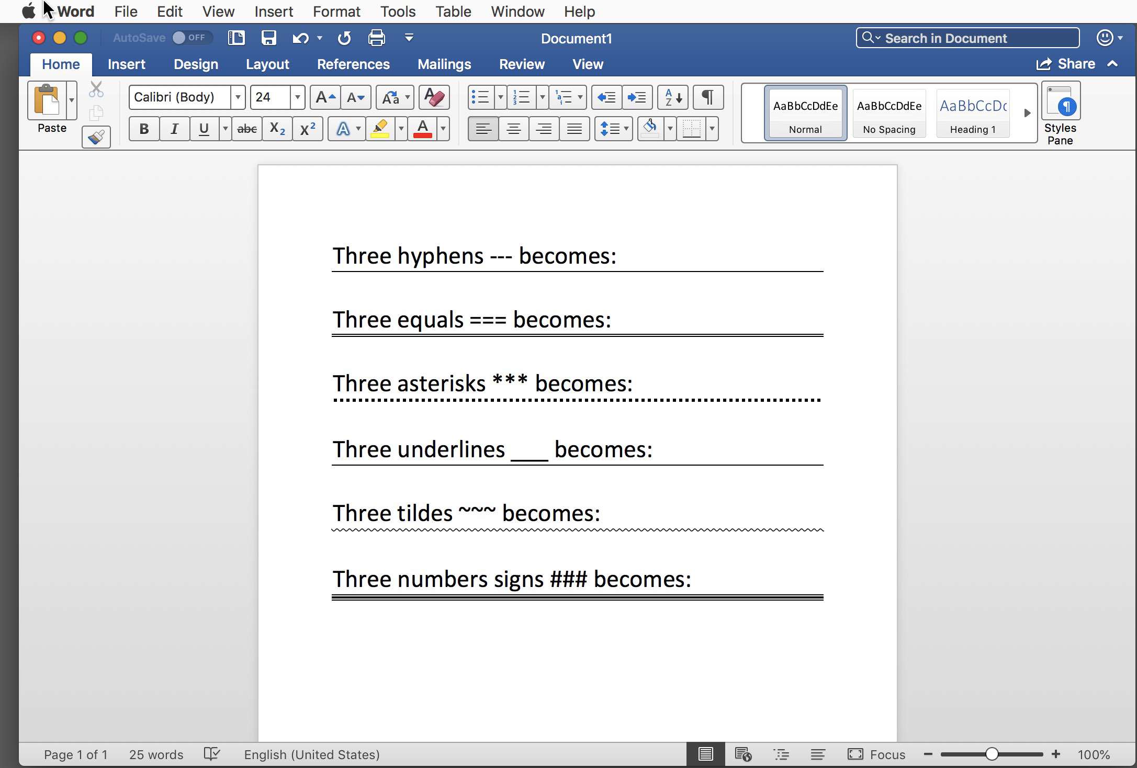
Task: Switch to the Design tab
Action: click(x=196, y=64)
